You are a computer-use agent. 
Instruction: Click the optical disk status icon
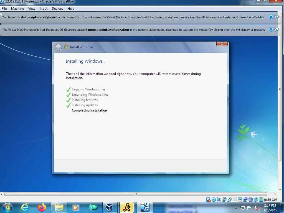click(214, 200)
